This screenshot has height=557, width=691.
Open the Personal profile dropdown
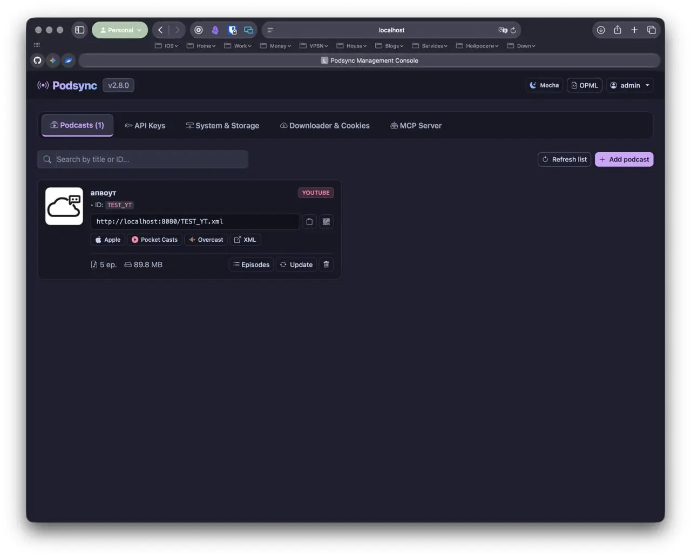coord(120,30)
